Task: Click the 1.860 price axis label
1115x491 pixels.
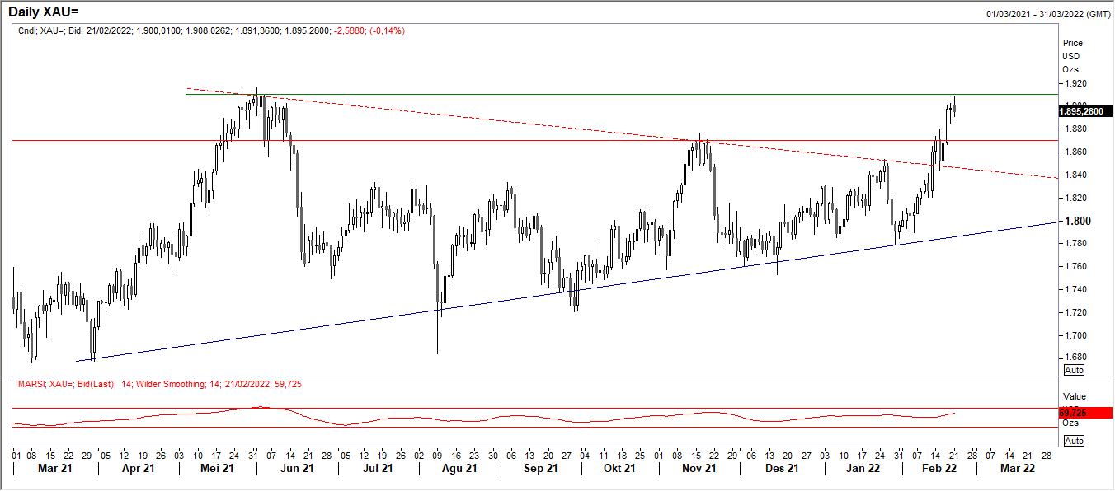Action: tap(1074, 152)
